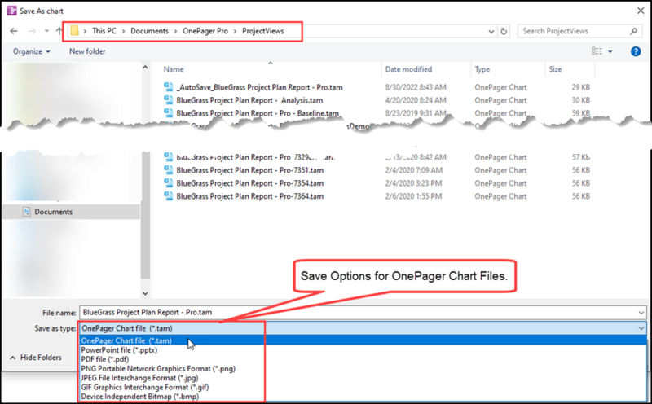Click file icon of Pro-7364.tam
652x404 pixels.
(x=169, y=195)
